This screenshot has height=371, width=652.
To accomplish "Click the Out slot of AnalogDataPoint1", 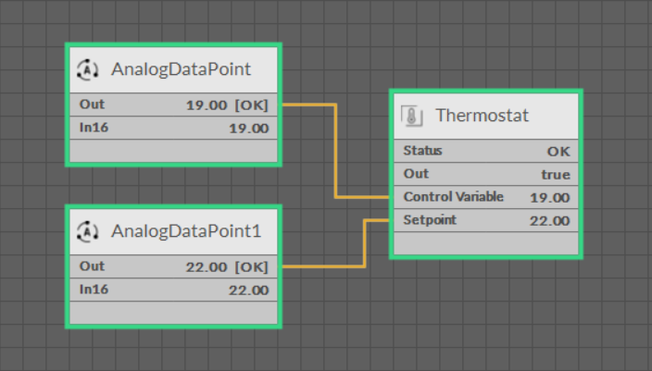I will (172, 266).
